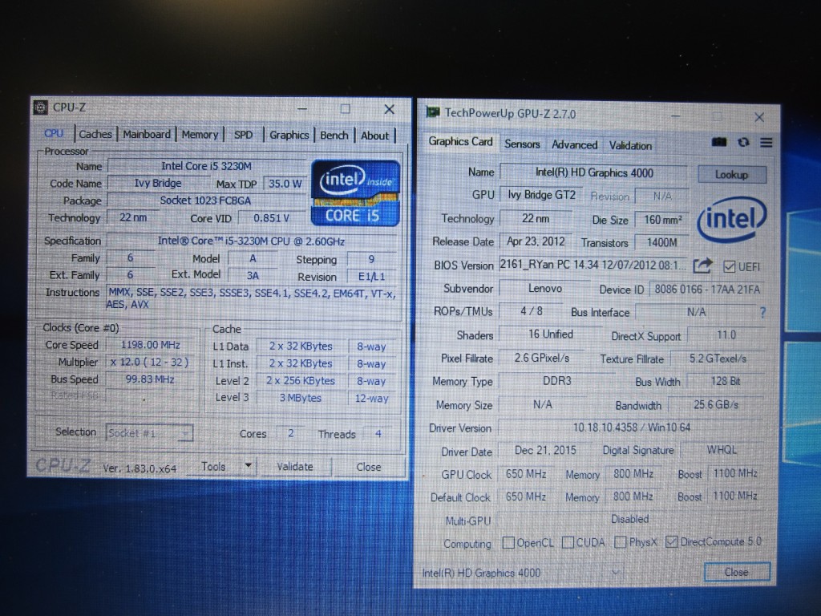Image resolution: width=821 pixels, height=616 pixels.
Task: Open the Socket #1 selection dropdown
Action: tap(149, 433)
